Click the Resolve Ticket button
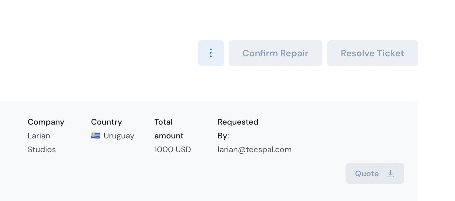Viewport: 455px width, 201px height. point(372,53)
